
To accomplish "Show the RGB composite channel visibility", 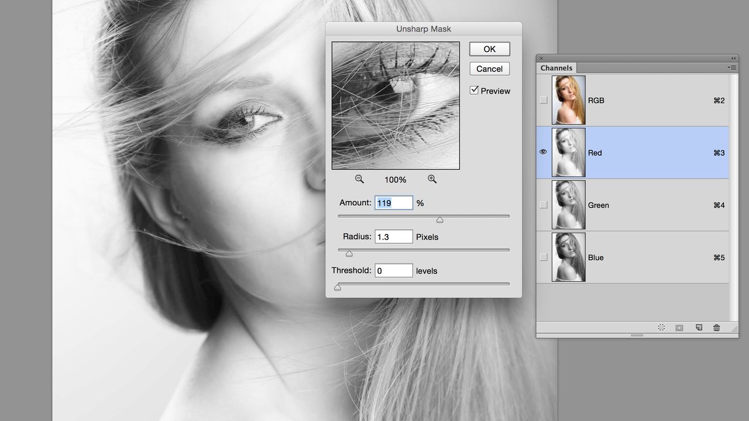I will (x=544, y=100).
